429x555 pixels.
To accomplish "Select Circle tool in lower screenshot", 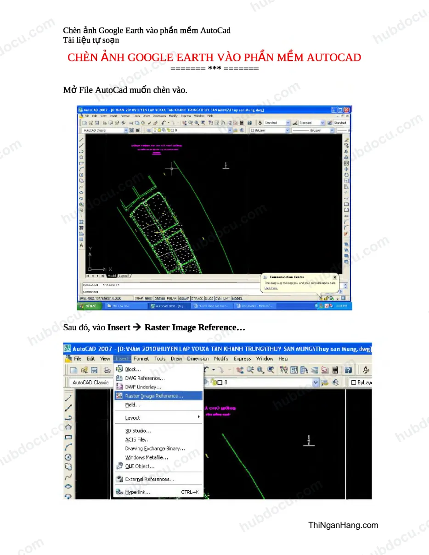I will point(68,457).
